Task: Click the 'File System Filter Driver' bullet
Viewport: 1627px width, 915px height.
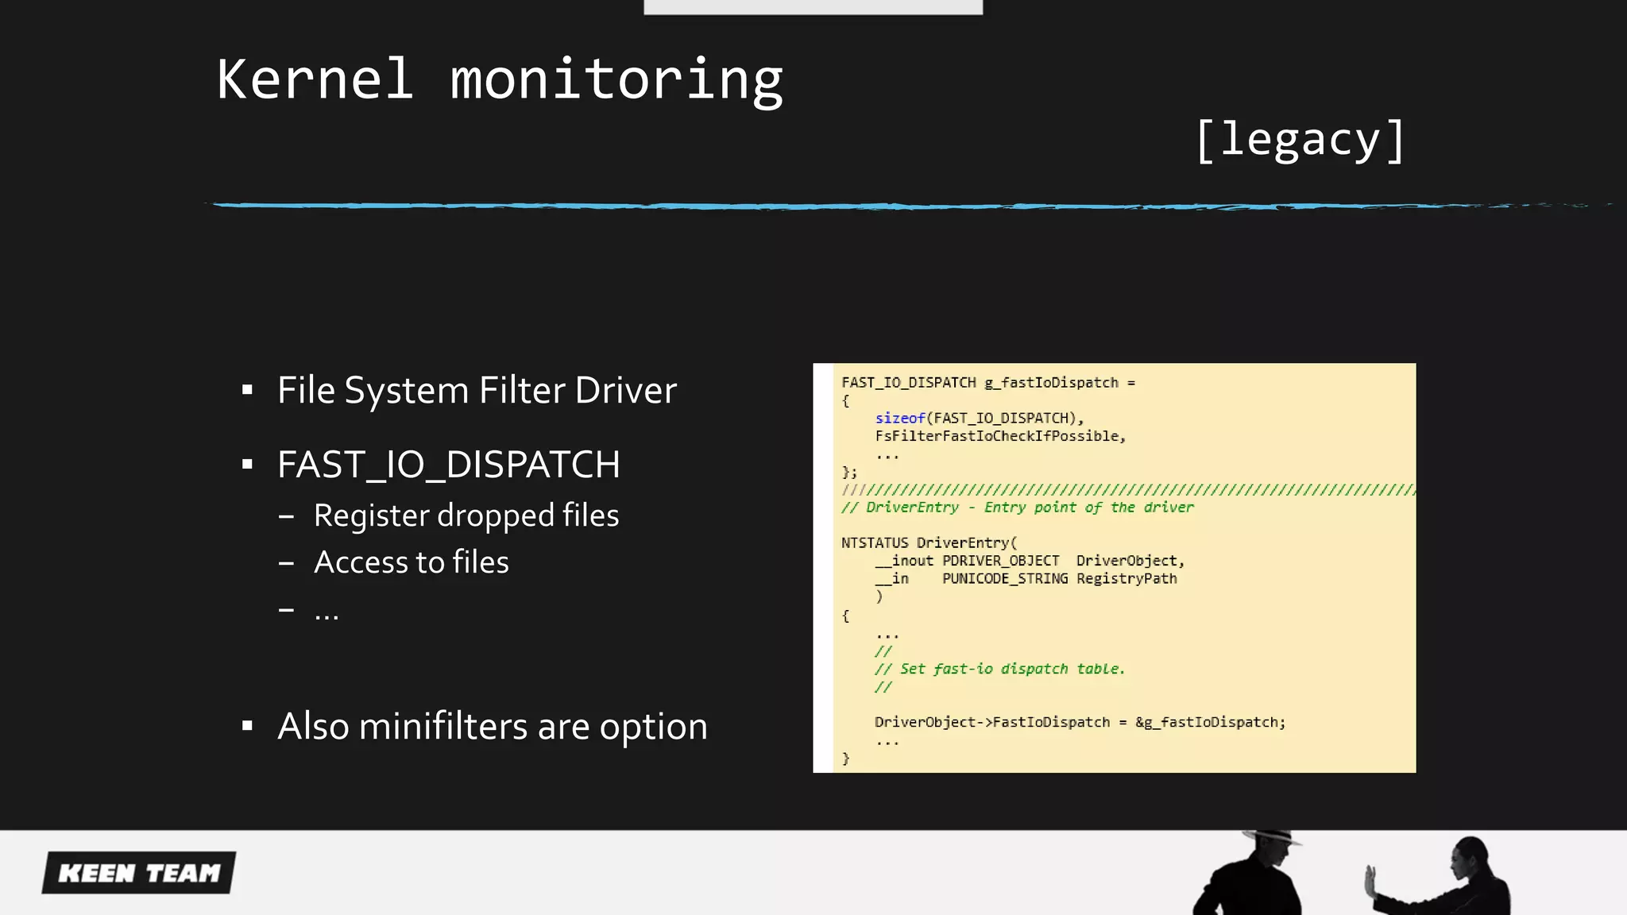Action: (477, 390)
